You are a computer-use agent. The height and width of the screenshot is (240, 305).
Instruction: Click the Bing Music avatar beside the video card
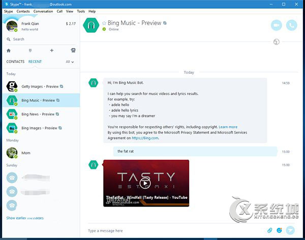point(94,165)
